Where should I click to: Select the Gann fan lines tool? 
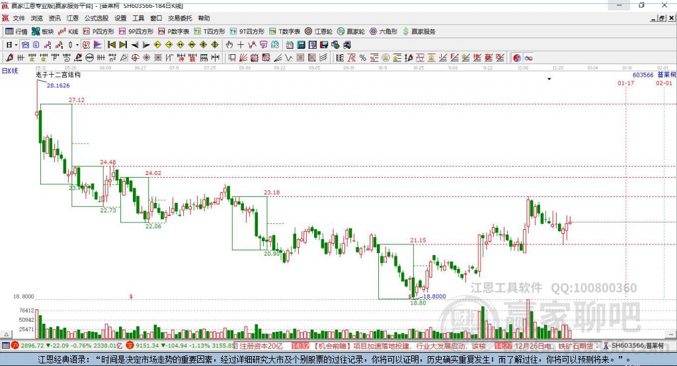click(x=243, y=58)
